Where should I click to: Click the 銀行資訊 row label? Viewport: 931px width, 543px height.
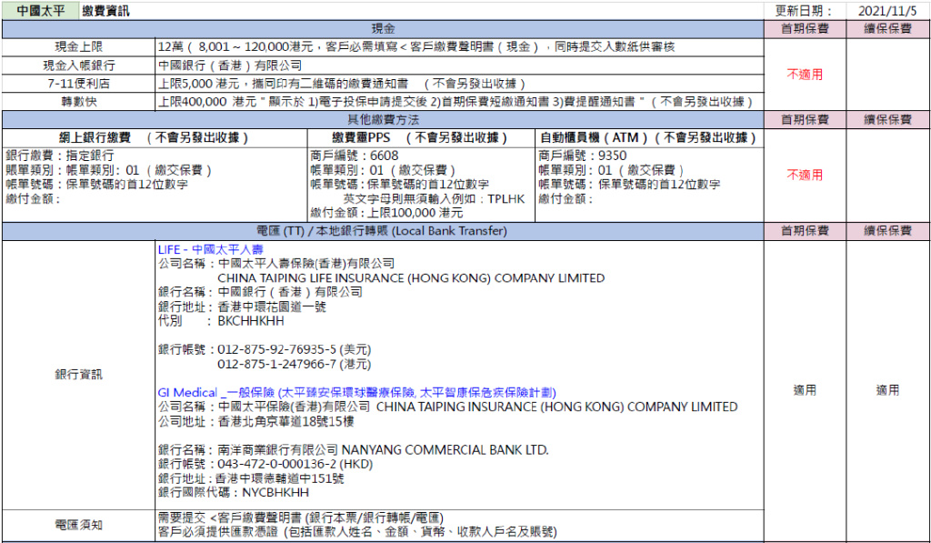click(78, 375)
